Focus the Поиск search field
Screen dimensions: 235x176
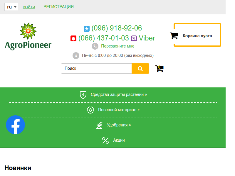[x=96, y=68]
